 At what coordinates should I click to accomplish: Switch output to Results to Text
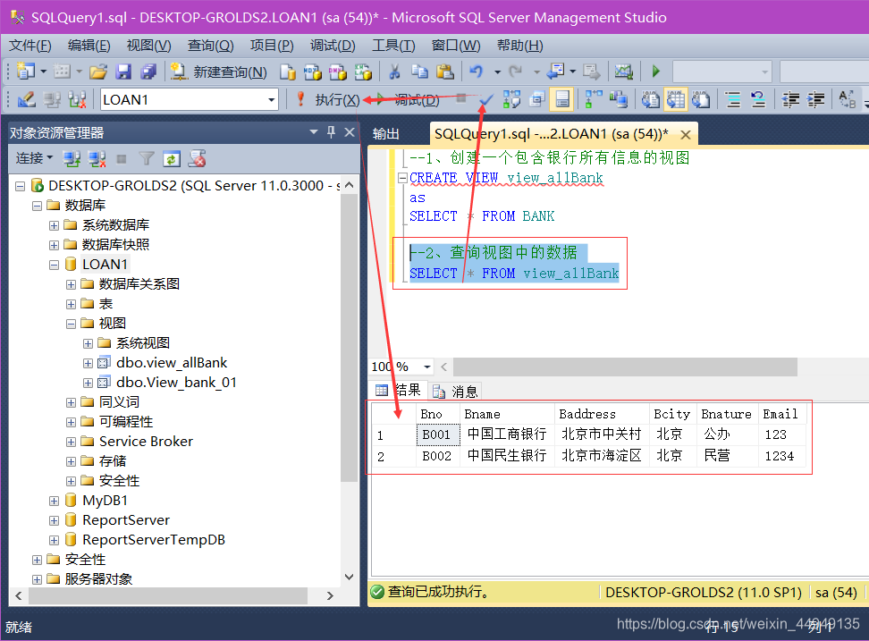tap(650, 100)
